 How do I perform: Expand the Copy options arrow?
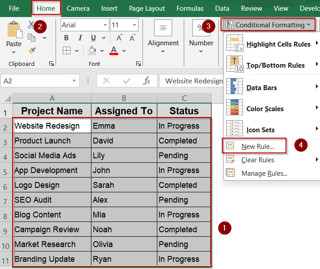(44, 38)
